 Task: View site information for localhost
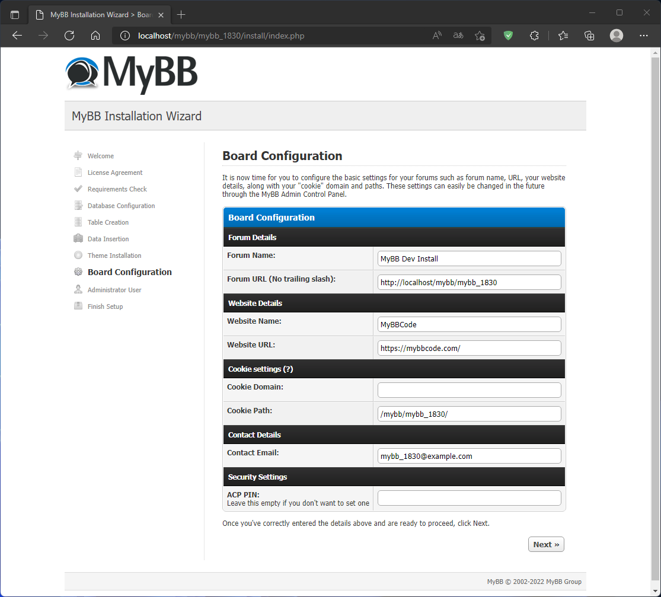124,36
